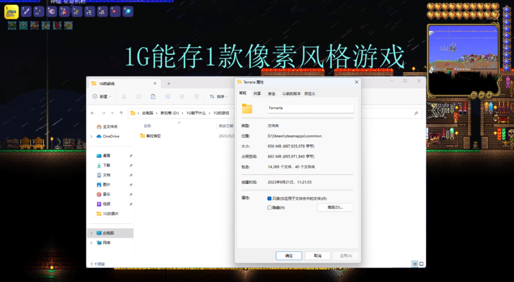This screenshot has height=282, width=514.
Task: Open the 新建 (New) dropdown
Action: 102,97
